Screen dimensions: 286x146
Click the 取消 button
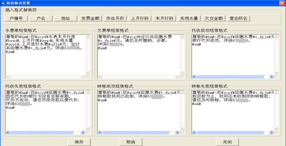[131, 142]
